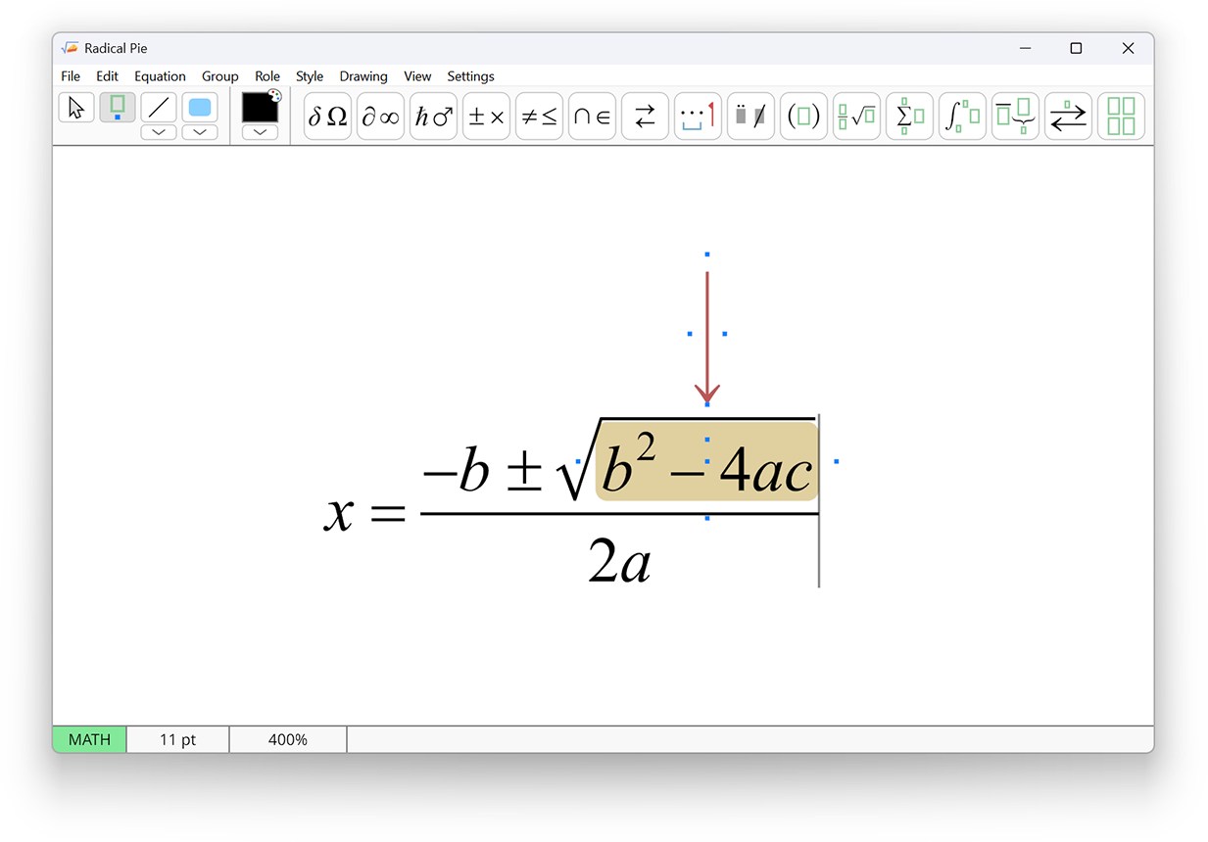
Task: Open the parentheses enclosure palette
Action: click(803, 116)
